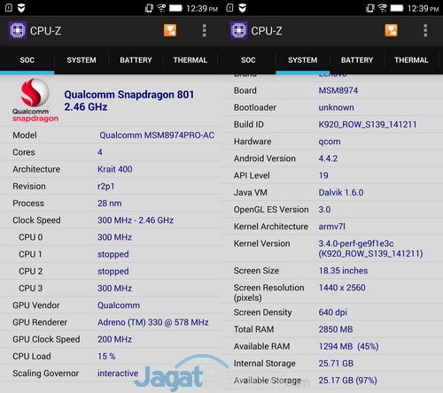Select CPU Load value '15 %'
Image resolution: width=443 pixels, height=393 pixels.
pyautogui.click(x=106, y=357)
